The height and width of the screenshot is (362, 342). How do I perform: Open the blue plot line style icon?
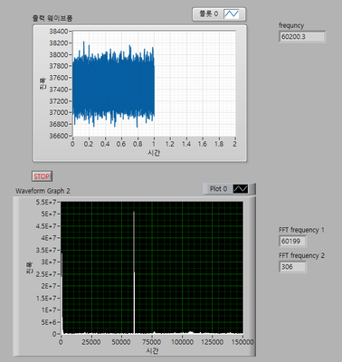pyautogui.click(x=232, y=14)
